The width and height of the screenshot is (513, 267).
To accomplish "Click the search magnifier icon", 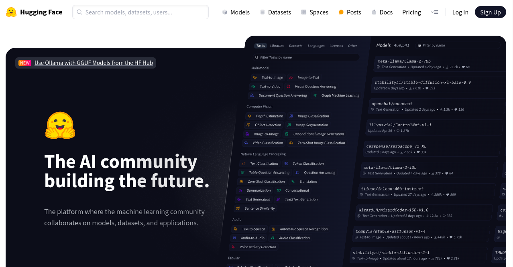I will coord(79,12).
